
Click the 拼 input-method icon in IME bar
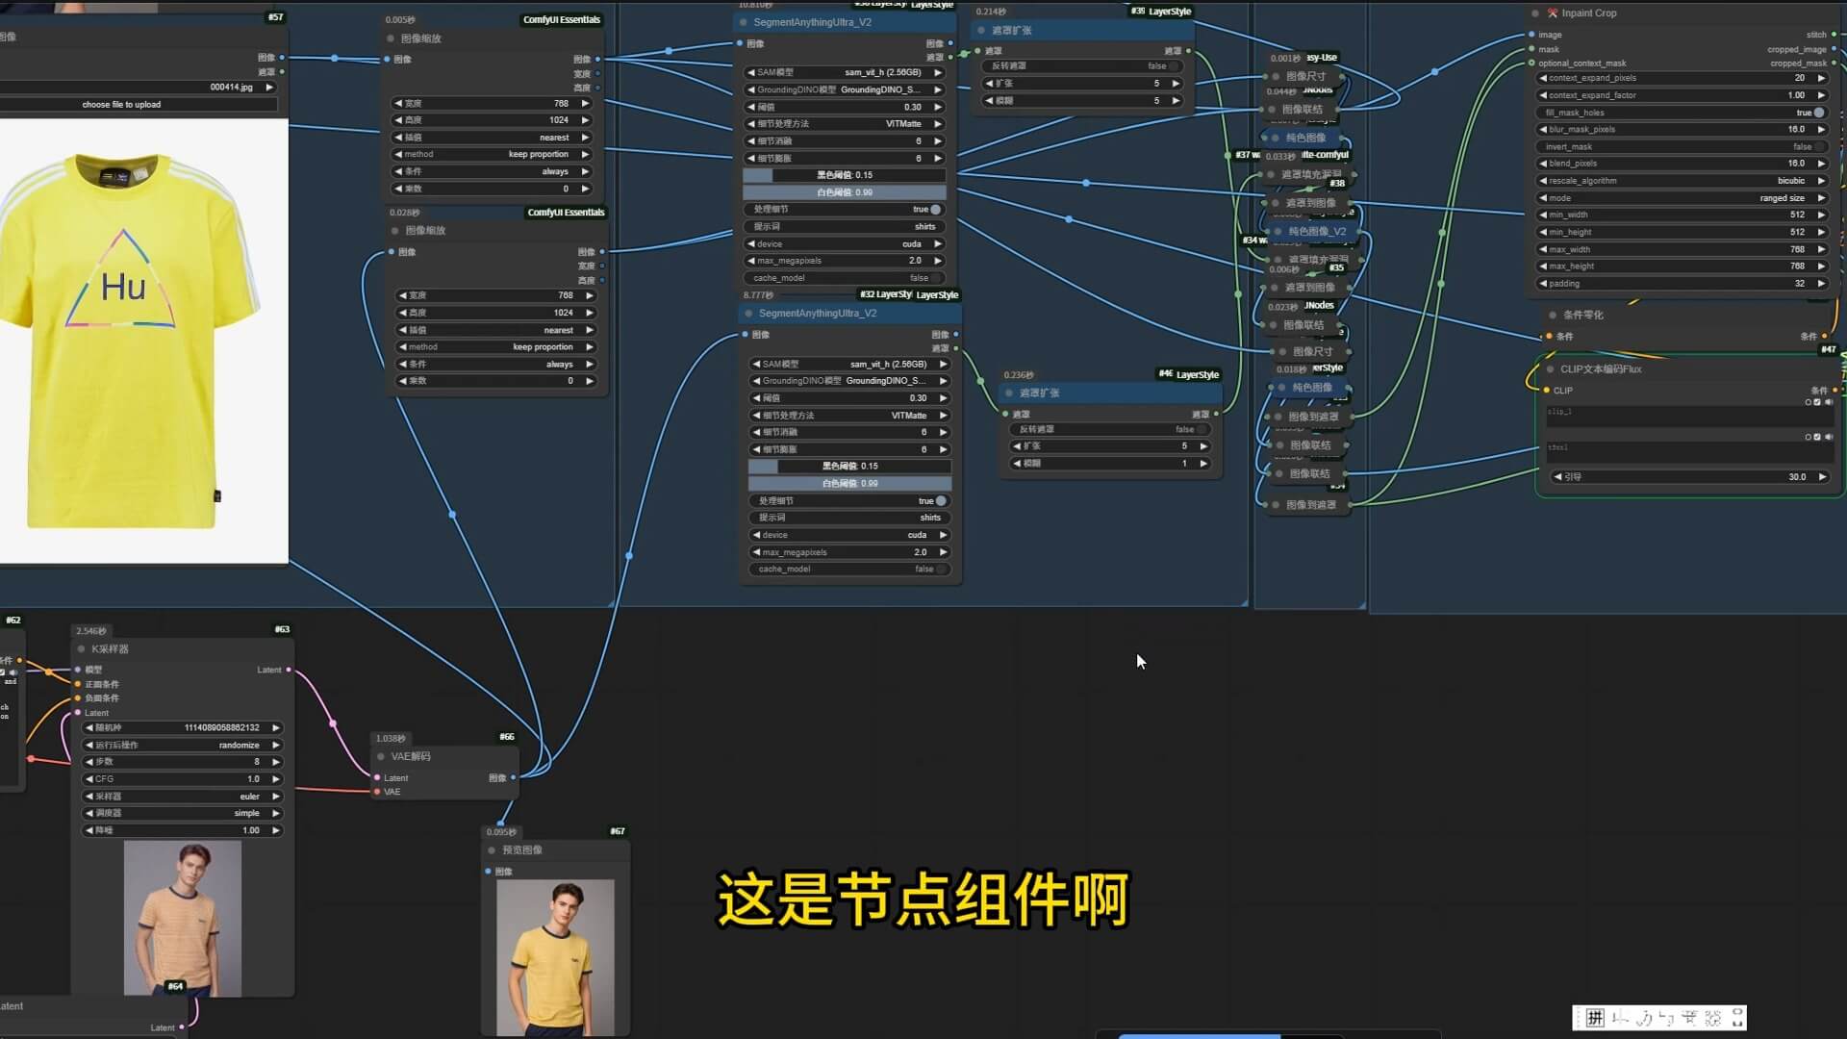click(x=1595, y=1018)
